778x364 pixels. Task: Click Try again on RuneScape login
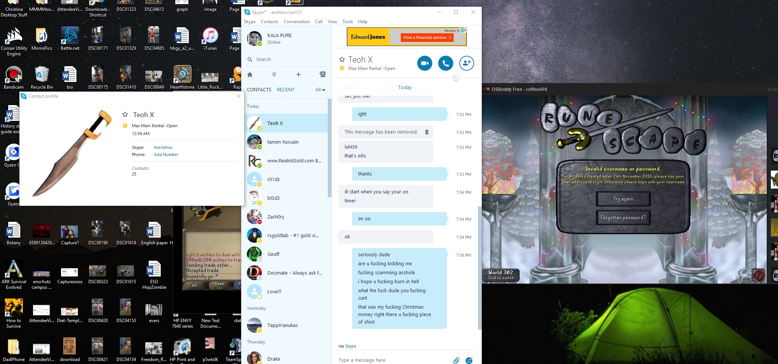click(x=623, y=199)
